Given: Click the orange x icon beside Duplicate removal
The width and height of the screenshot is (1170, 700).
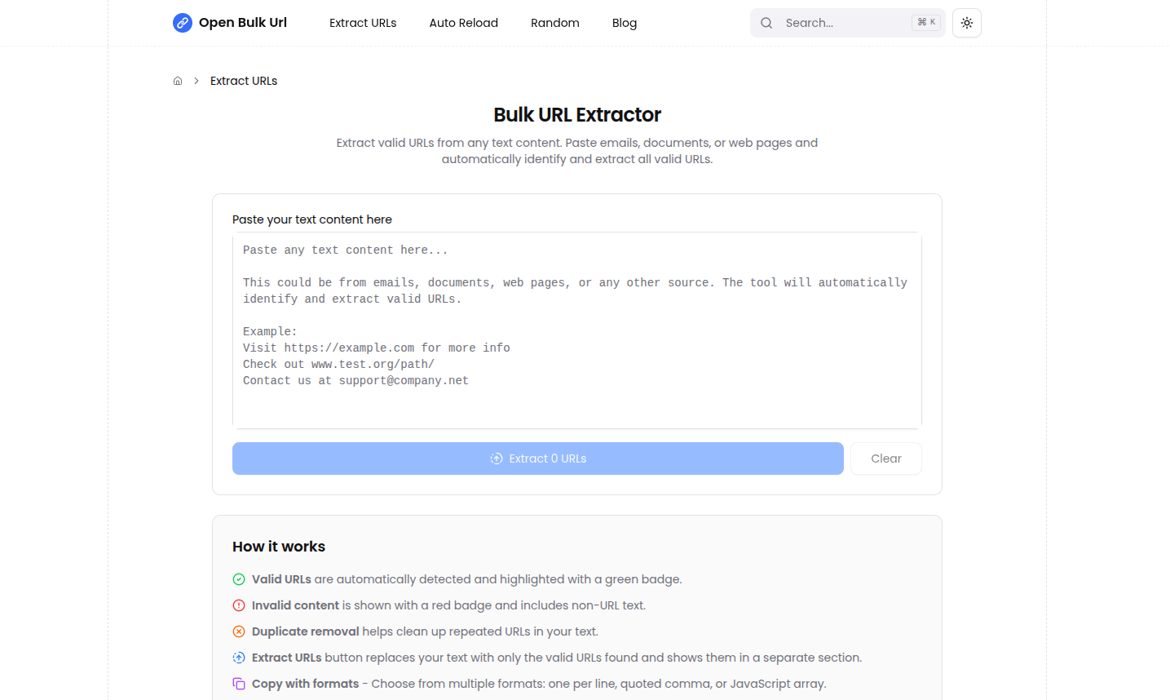Looking at the screenshot, I should 239,631.
